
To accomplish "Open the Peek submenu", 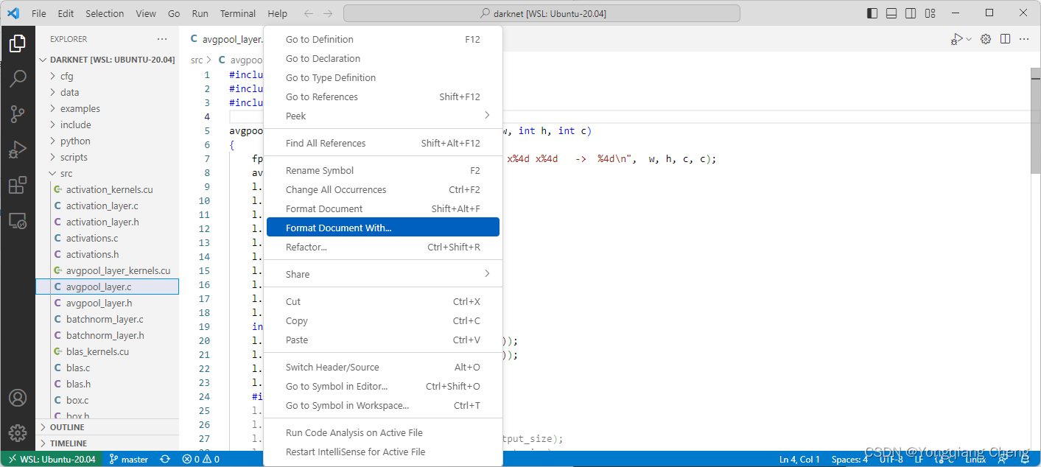I will click(x=383, y=116).
